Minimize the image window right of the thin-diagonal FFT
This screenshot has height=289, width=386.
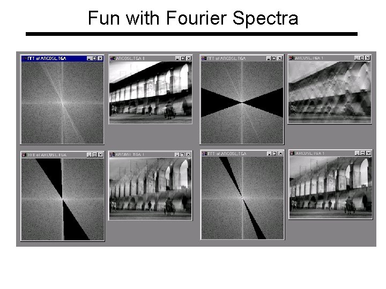(358, 154)
